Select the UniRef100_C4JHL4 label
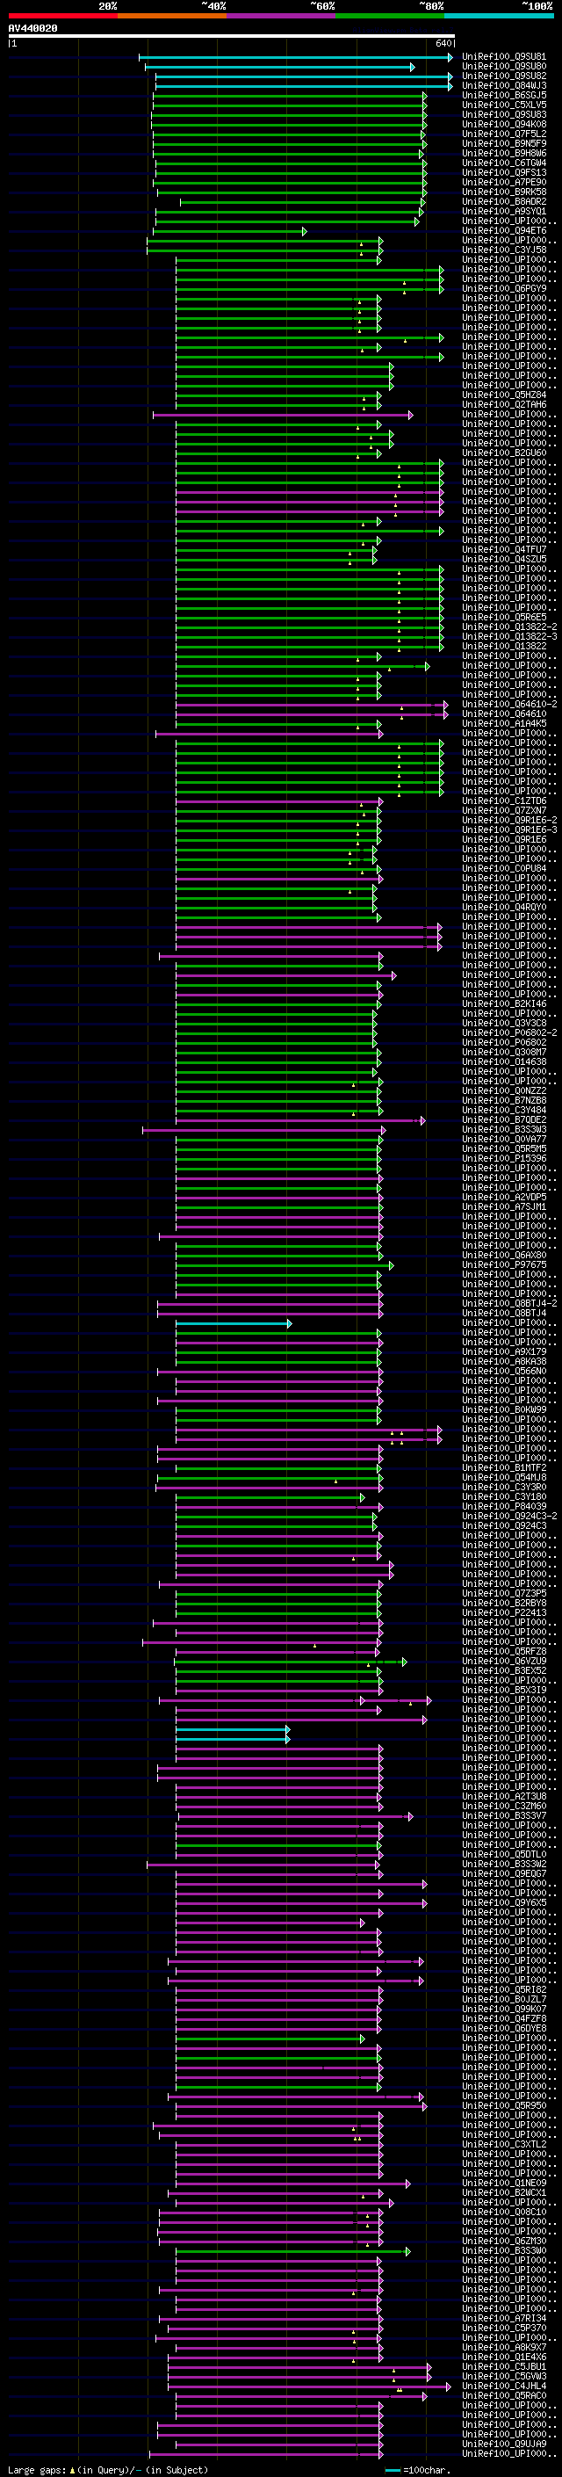Image resolution: width=562 pixels, height=2477 pixels. [504, 2386]
